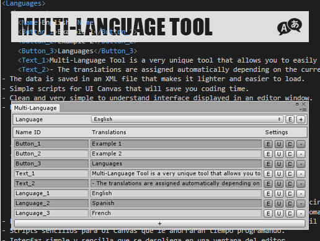Click the E button in Text_1 row
320x241 pixels.
(268, 173)
